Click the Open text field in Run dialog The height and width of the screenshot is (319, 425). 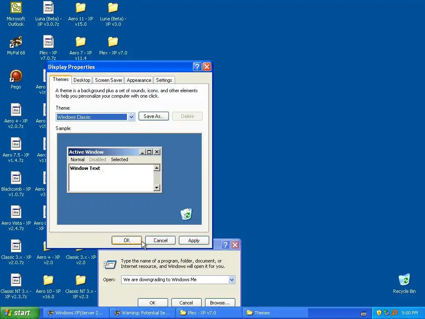[175, 280]
